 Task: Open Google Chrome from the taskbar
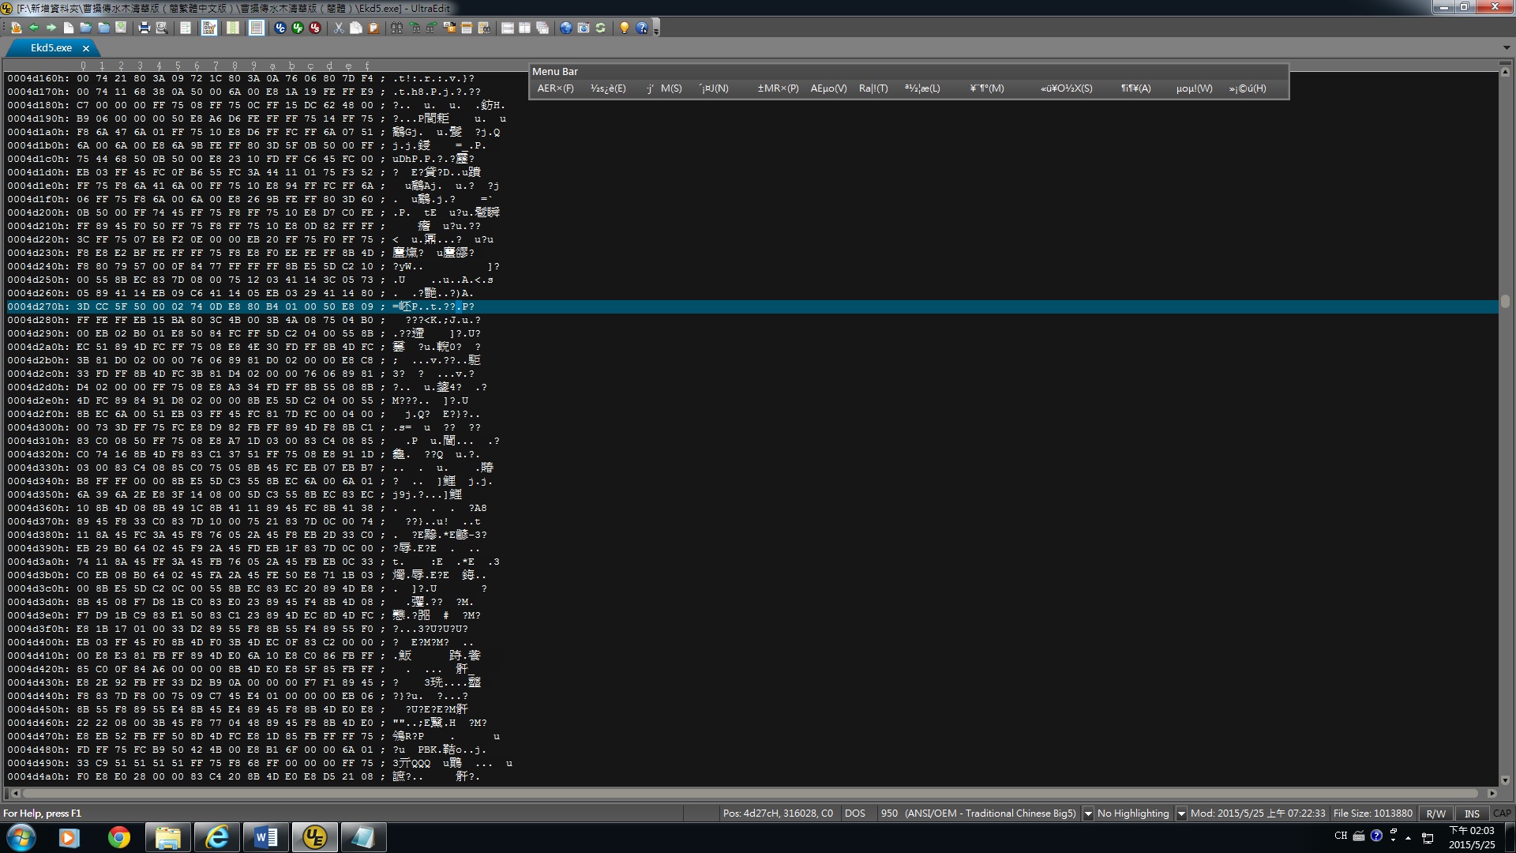coord(119,837)
